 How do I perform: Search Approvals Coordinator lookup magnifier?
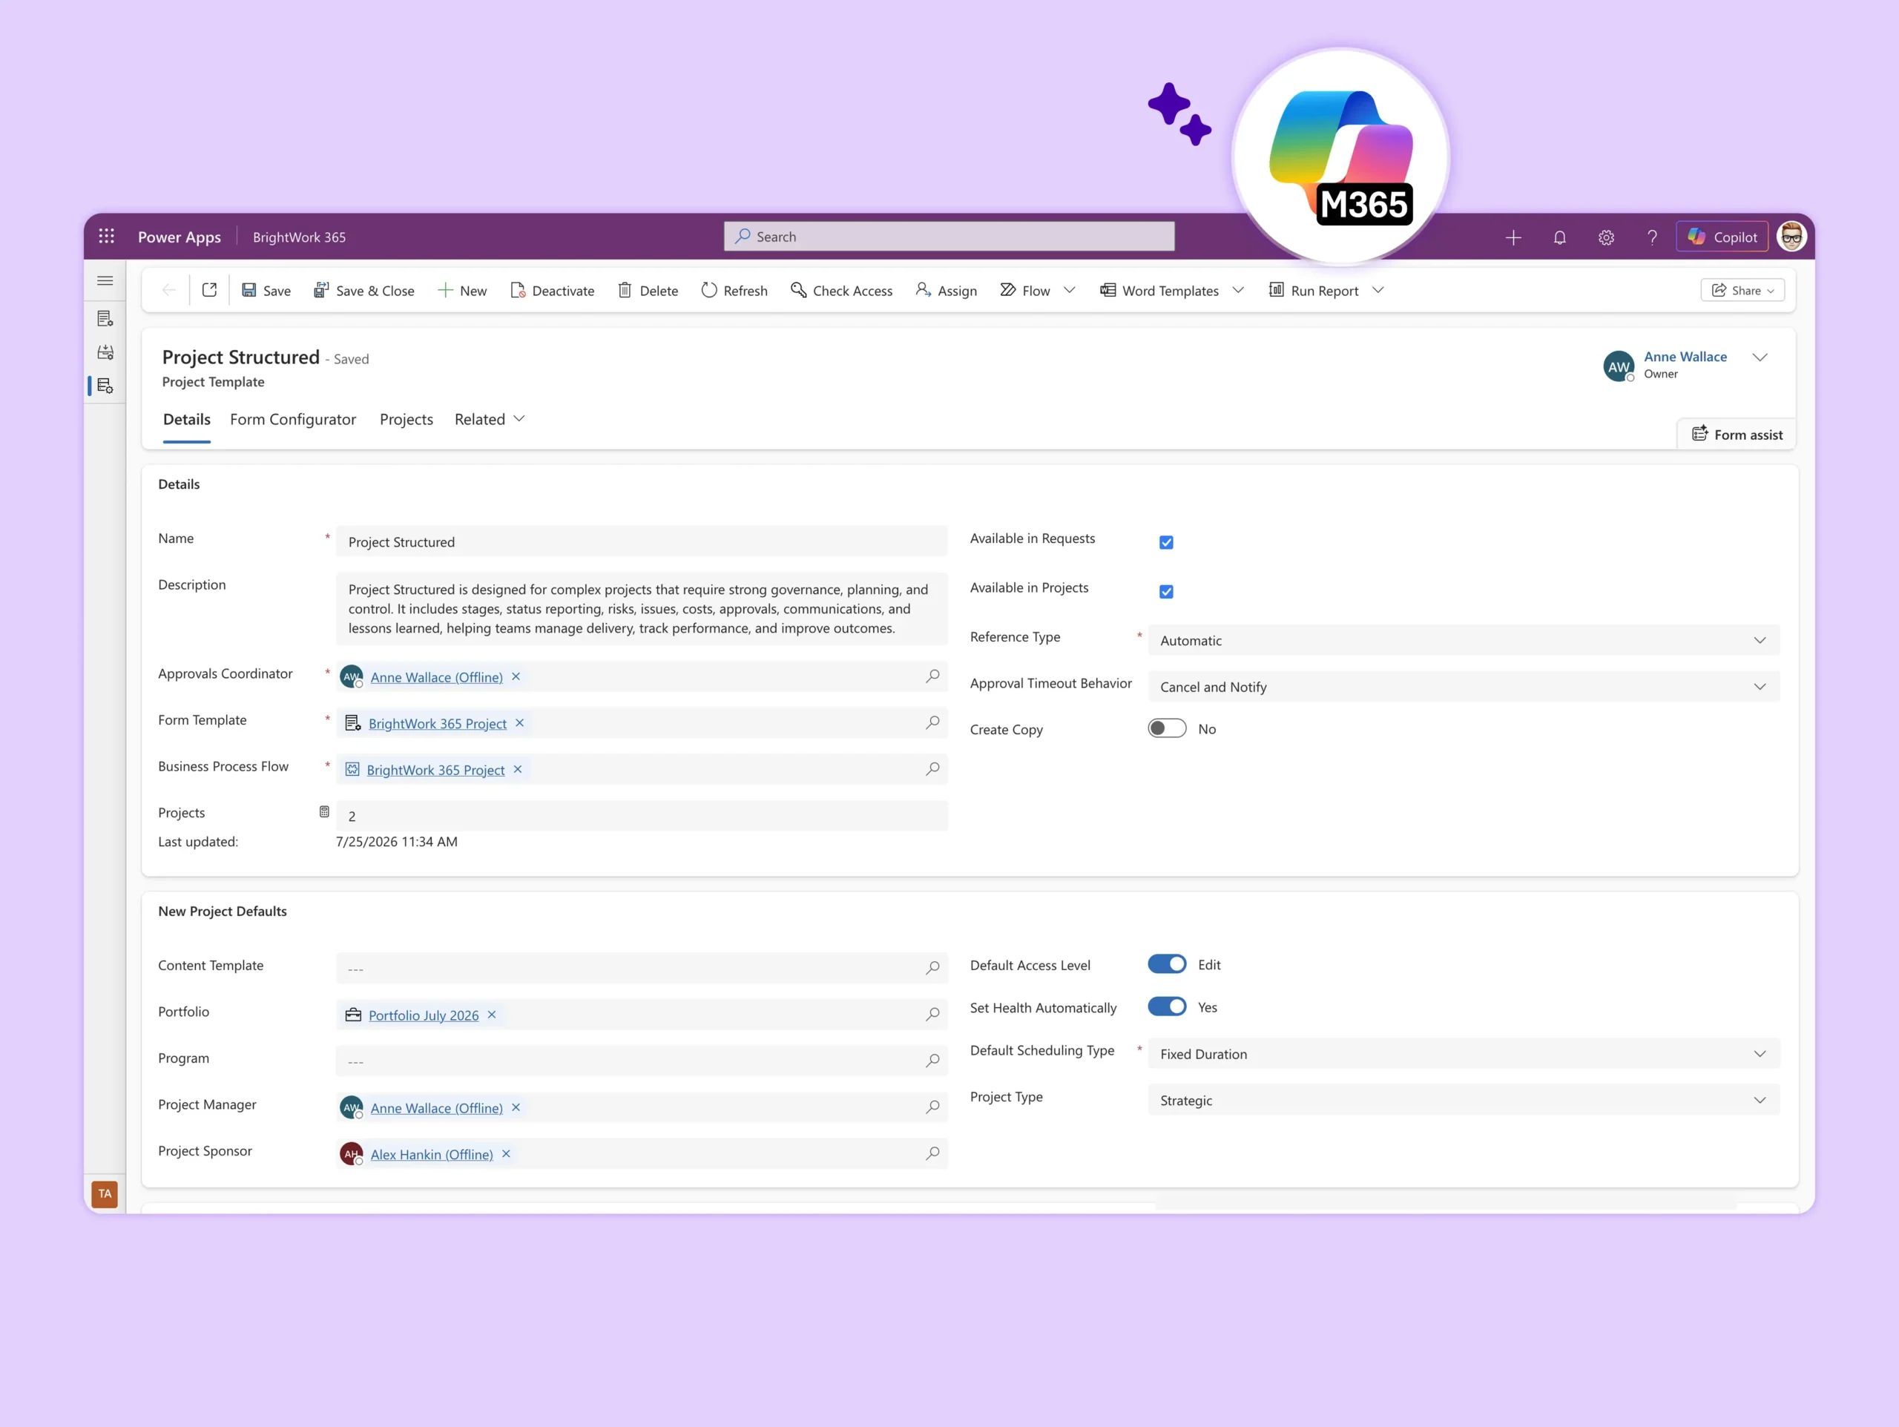[x=932, y=676]
